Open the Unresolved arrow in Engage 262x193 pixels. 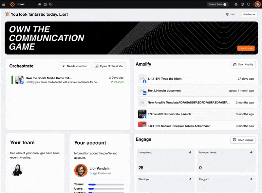(x=190, y=152)
